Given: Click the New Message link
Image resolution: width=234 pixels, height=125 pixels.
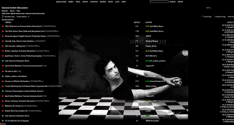Looking at the screenshot, I should (9, 17).
